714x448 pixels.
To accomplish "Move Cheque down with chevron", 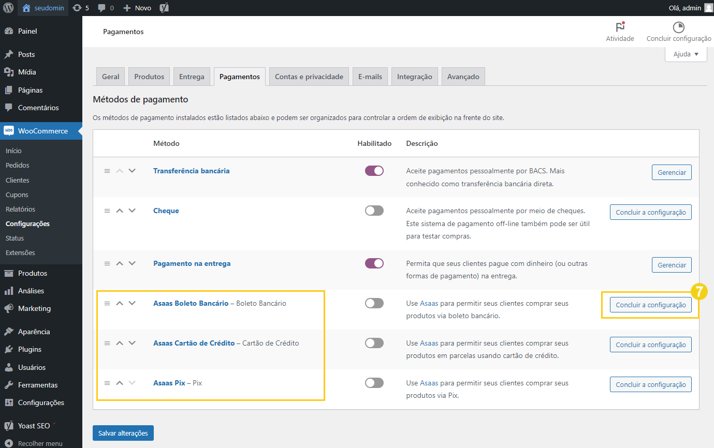I will [132, 211].
